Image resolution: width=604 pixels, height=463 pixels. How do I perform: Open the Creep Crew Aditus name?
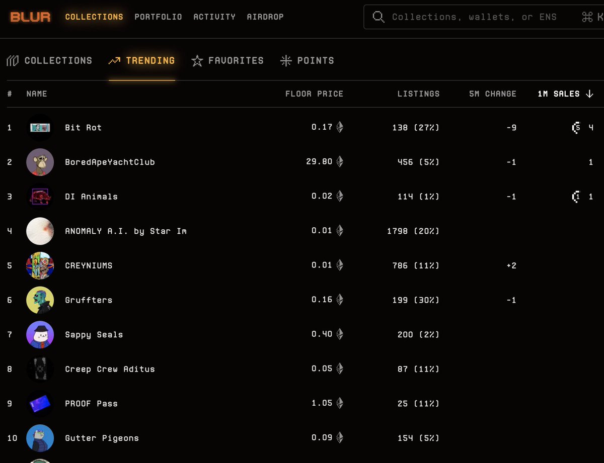pyautogui.click(x=110, y=369)
